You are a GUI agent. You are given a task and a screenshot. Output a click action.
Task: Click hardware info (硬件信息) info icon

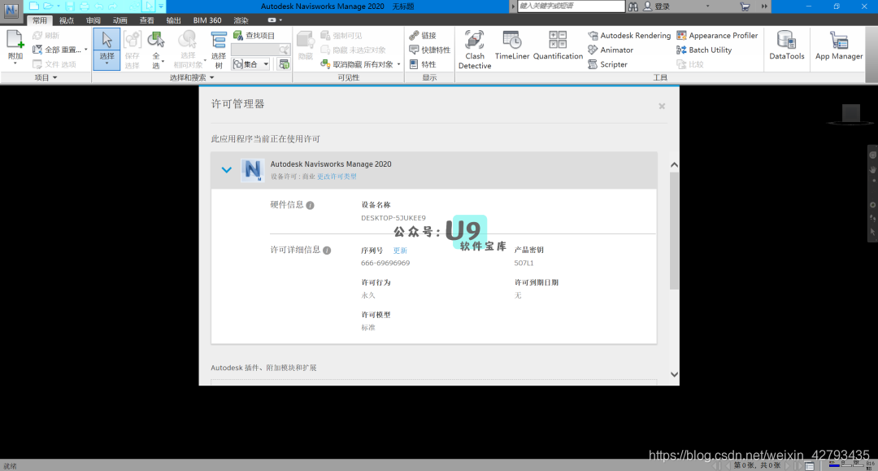click(311, 206)
